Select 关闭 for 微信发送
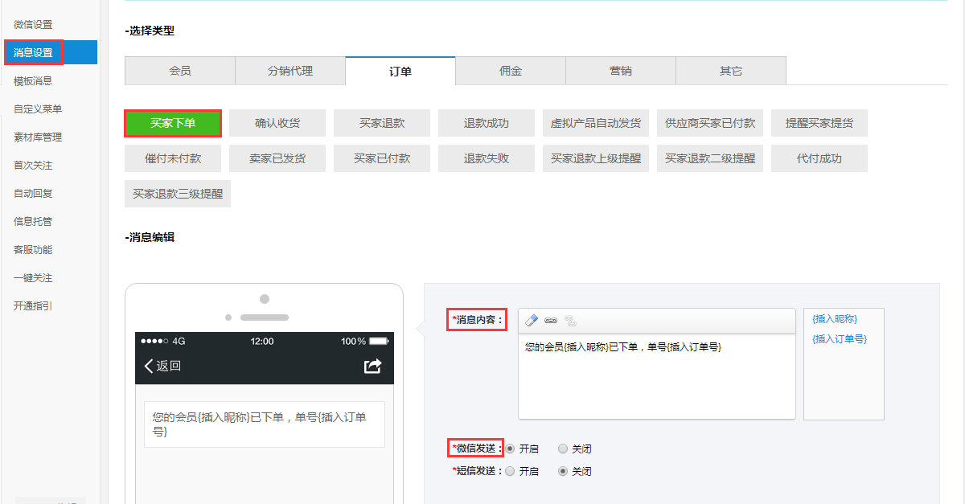The width and height of the screenshot is (965, 504). coord(563,449)
